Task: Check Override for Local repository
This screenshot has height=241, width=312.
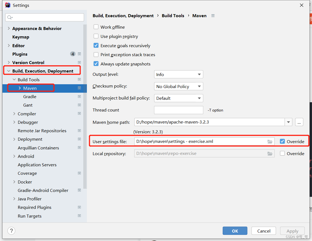Action: [x=282, y=153]
